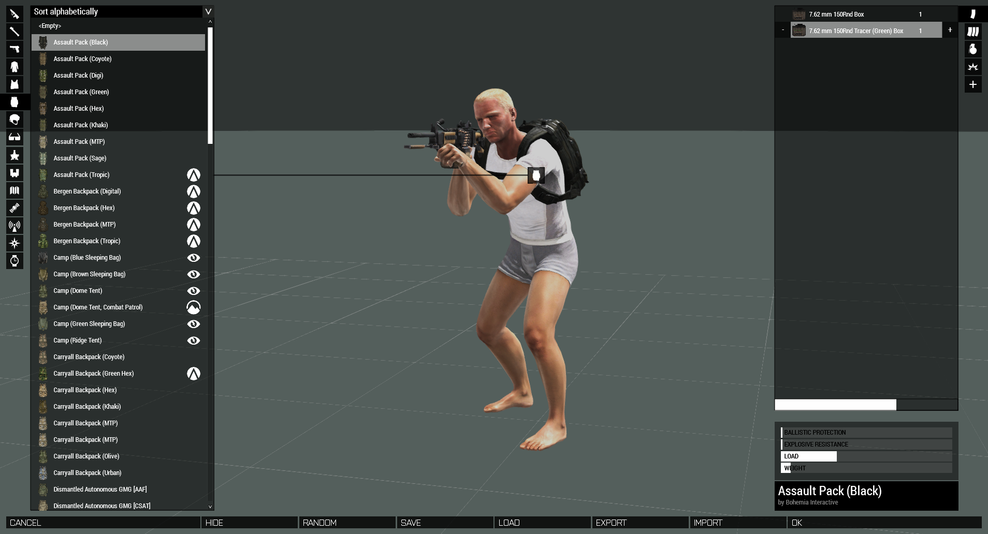Select Dismantled Autonomous GMG [AAF]
The height and width of the screenshot is (534, 988).
(x=118, y=490)
